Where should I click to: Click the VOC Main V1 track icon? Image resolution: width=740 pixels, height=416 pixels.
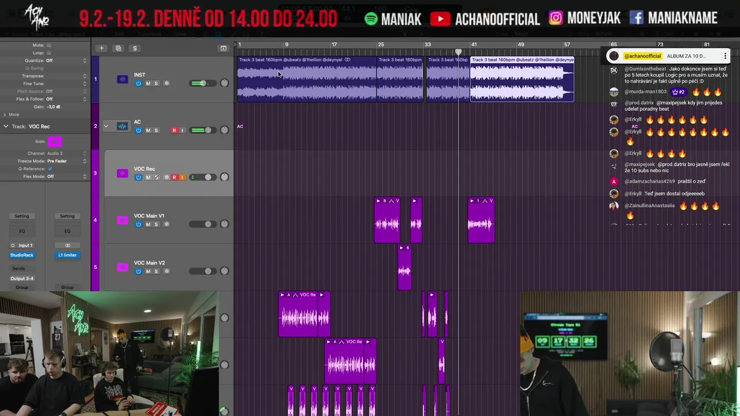(x=123, y=220)
